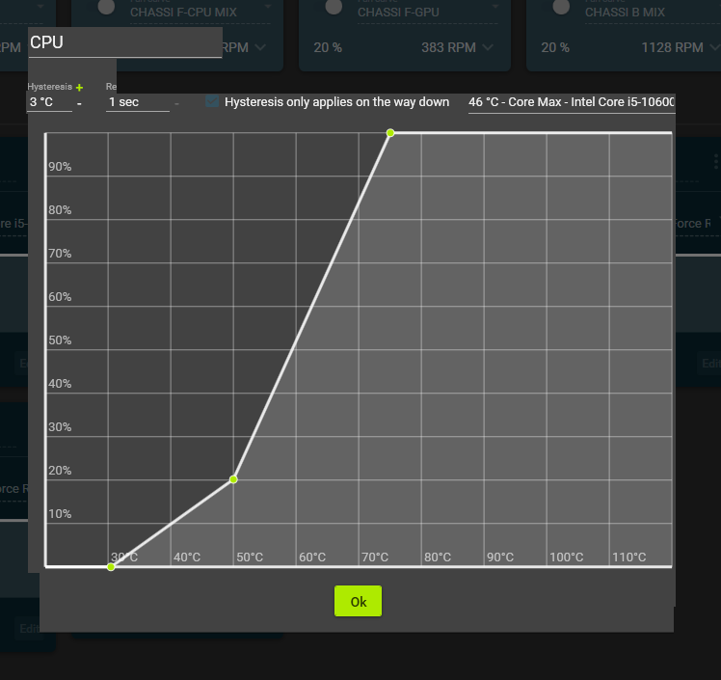Confirm the curve with the Ok button
This screenshot has width=721, height=680.
(x=358, y=601)
